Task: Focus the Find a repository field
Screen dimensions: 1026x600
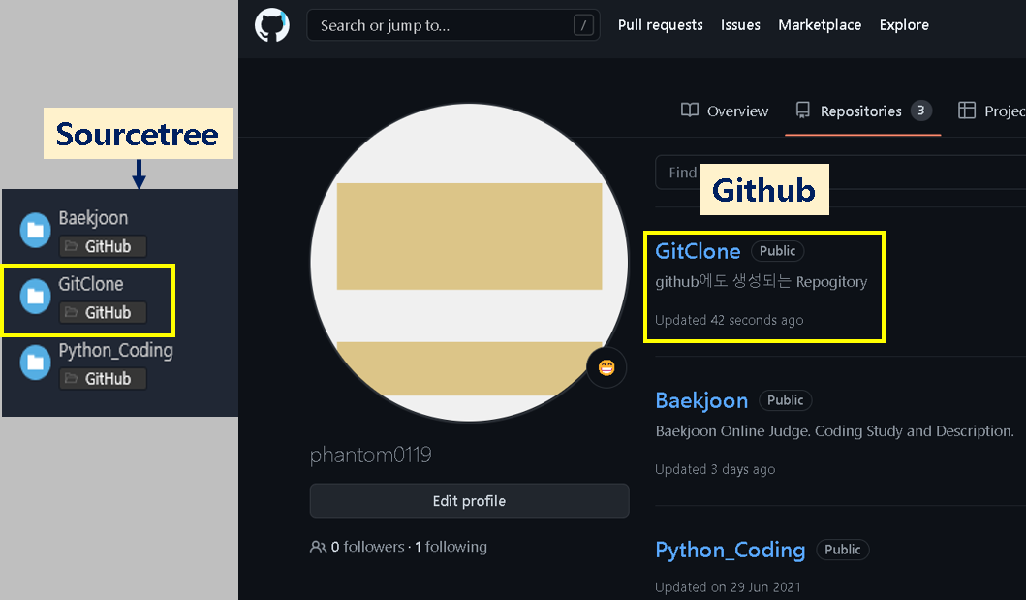Action: pos(840,173)
